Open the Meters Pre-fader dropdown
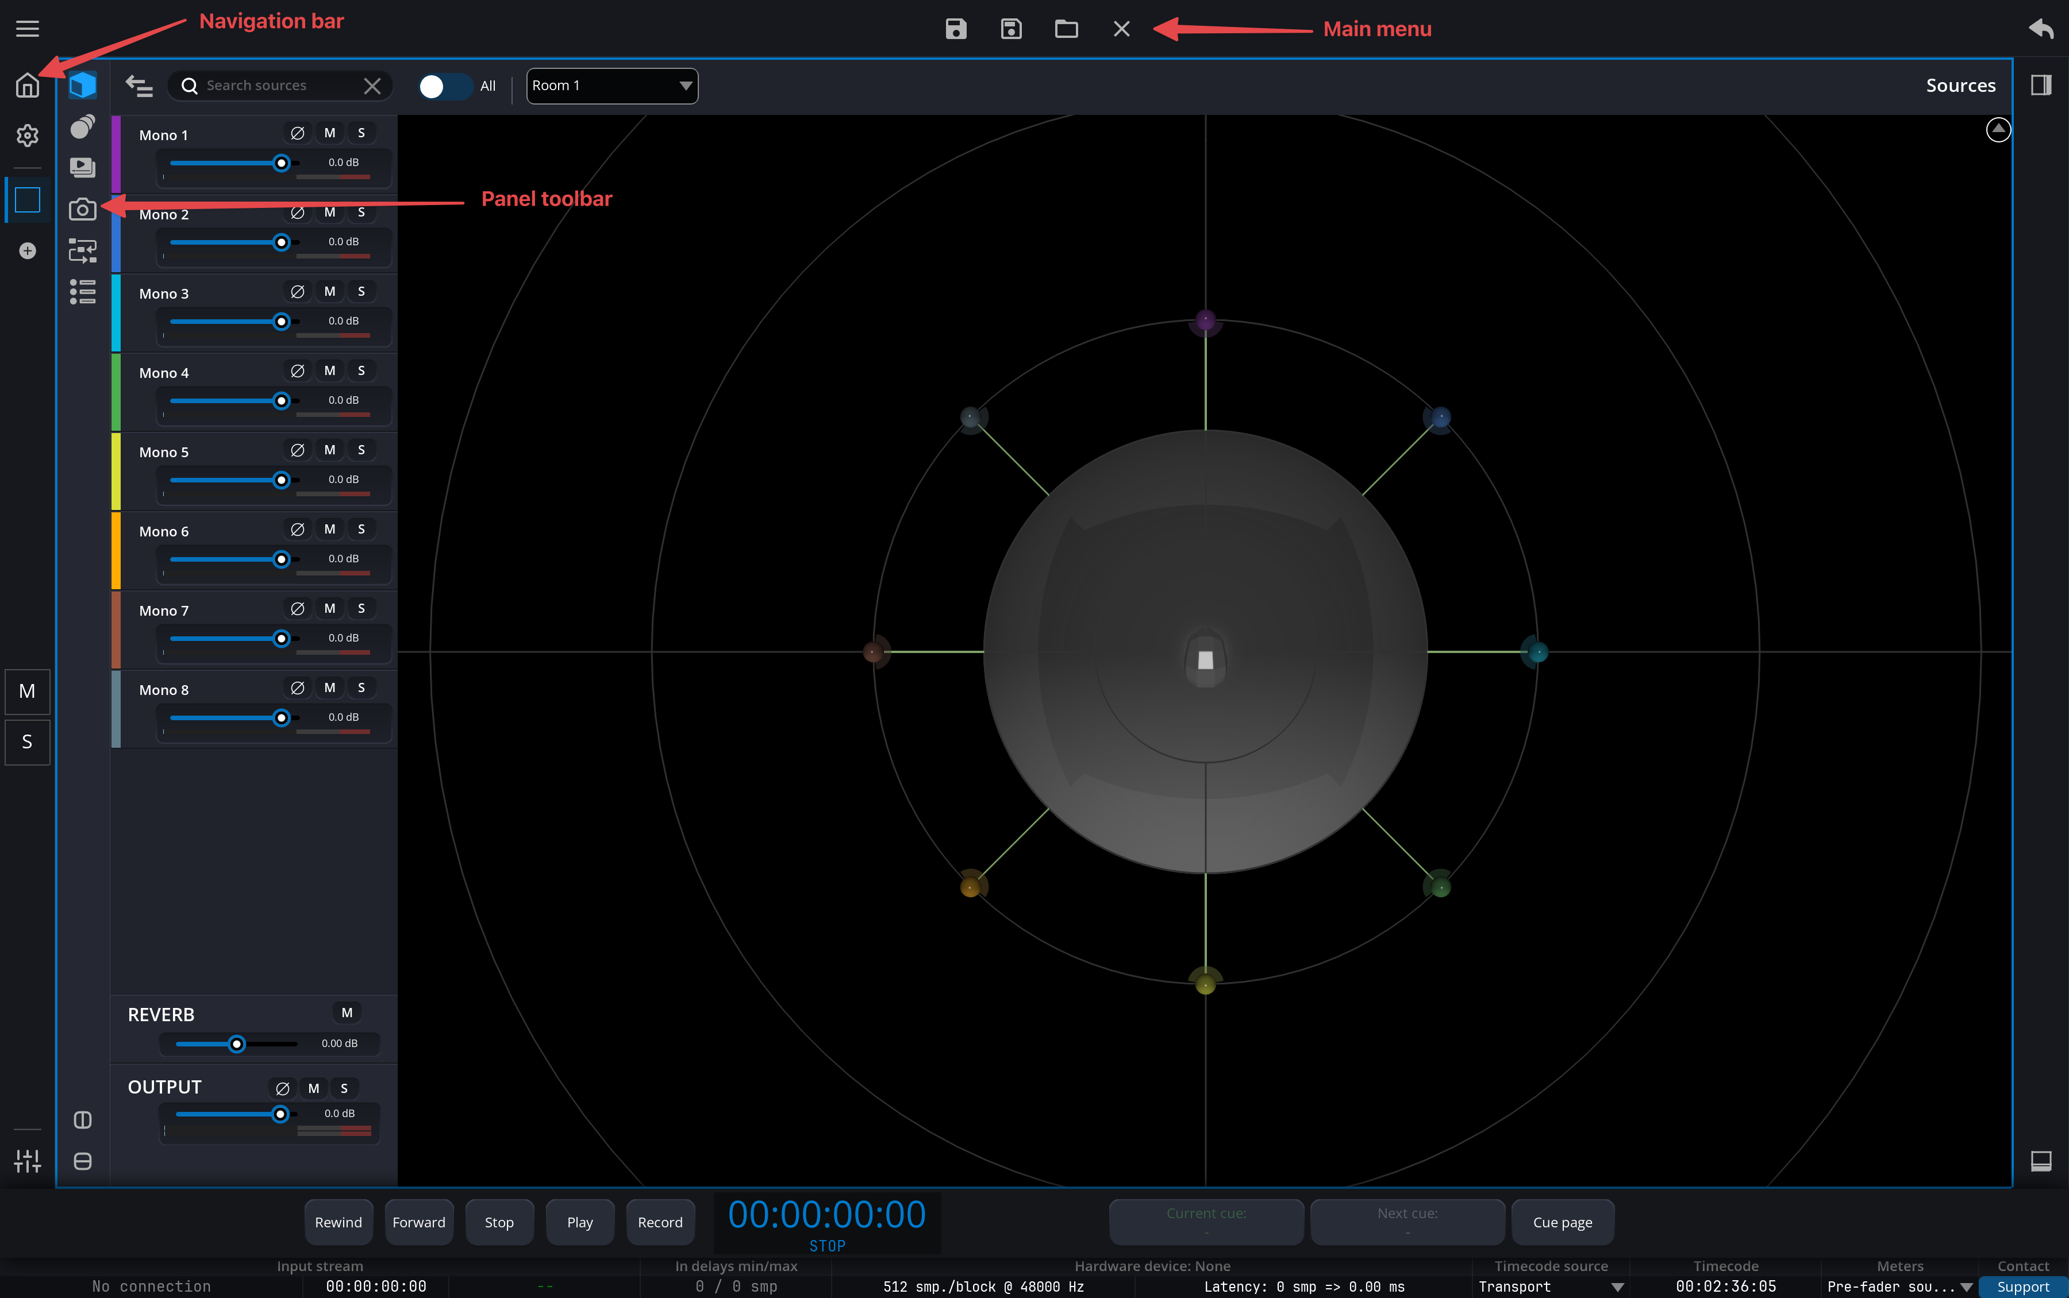The image size is (2069, 1298). pos(1899,1286)
